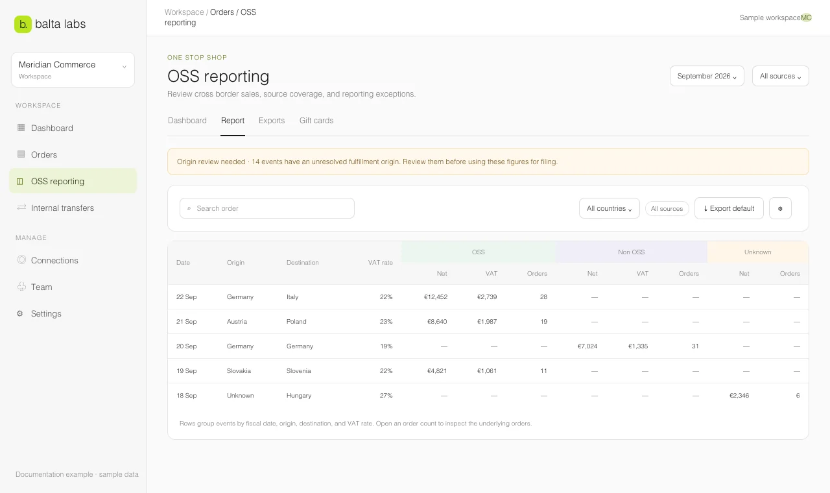830x493 pixels.
Task: Click the Orders list icon in sidebar
Action: (x=21, y=154)
